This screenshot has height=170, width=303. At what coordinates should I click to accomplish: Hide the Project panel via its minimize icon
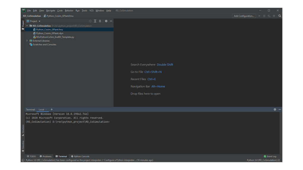click(x=111, y=21)
